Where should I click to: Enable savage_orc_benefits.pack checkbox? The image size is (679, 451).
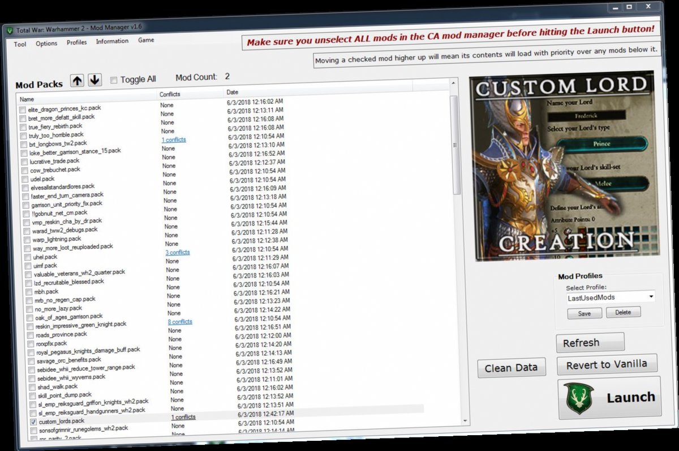coord(32,361)
